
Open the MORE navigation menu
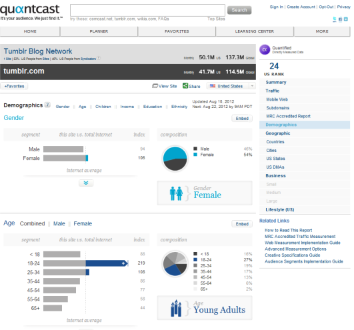322,31
